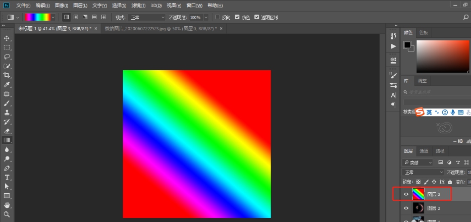Choose the linear gradient style button
471x222 pixels.
tap(66, 17)
